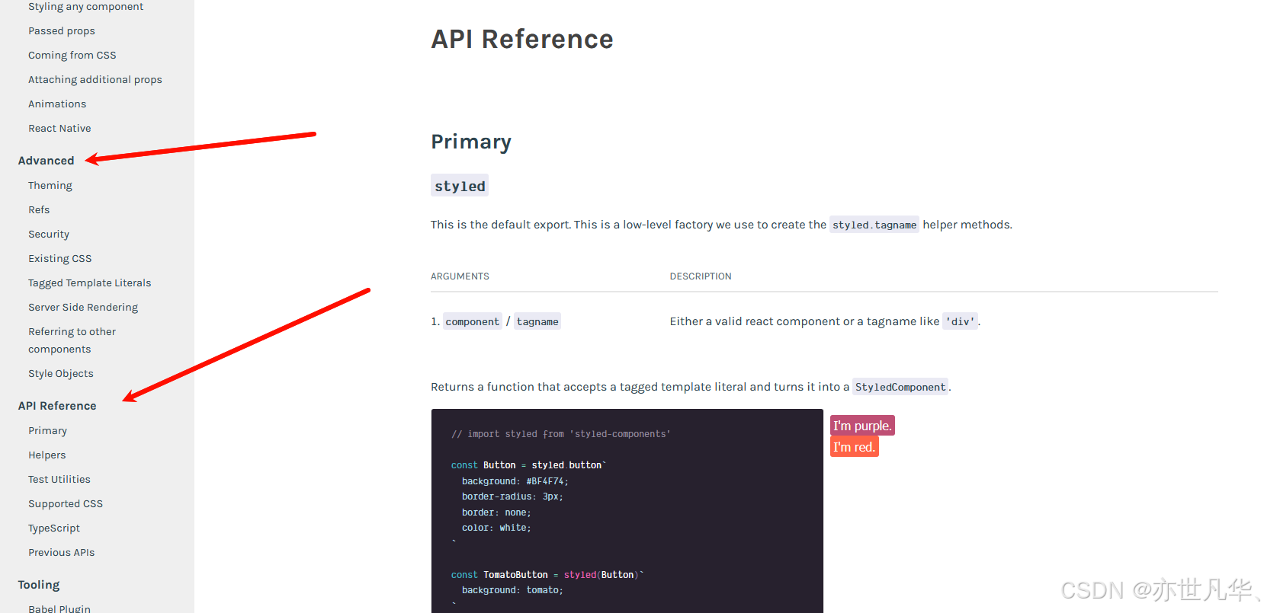Select the Babel Plugin link
The height and width of the screenshot is (613, 1280).
pyautogui.click(x=59, y=608)
